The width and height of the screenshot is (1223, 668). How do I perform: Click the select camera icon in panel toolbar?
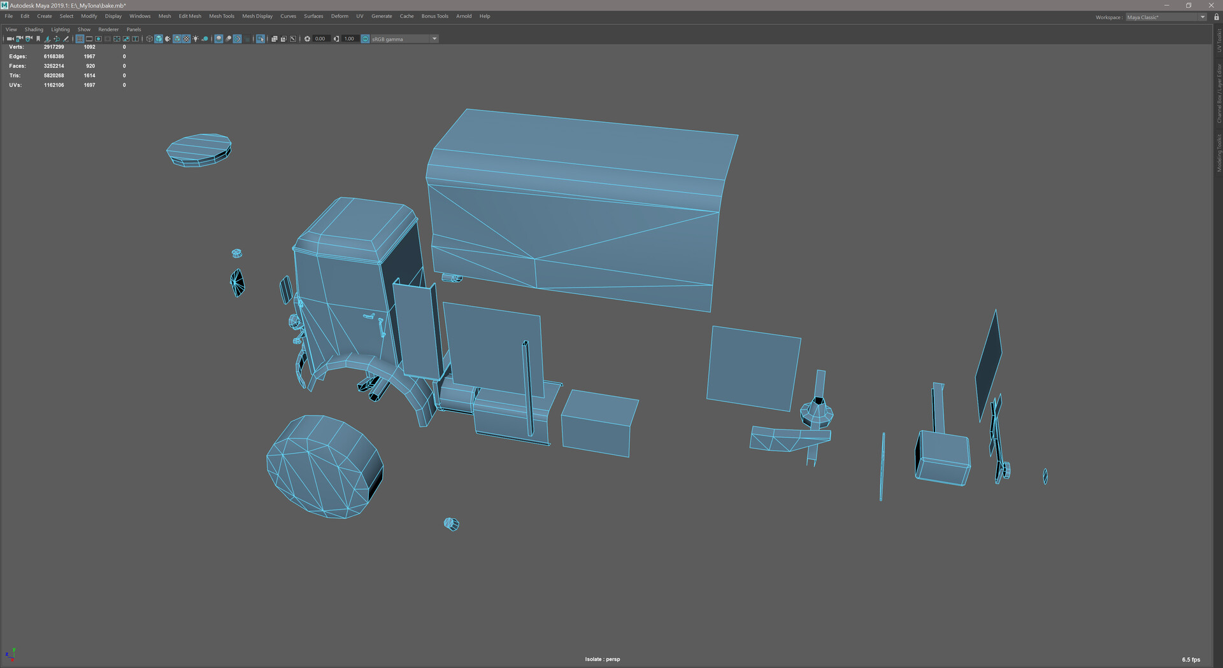10,39
